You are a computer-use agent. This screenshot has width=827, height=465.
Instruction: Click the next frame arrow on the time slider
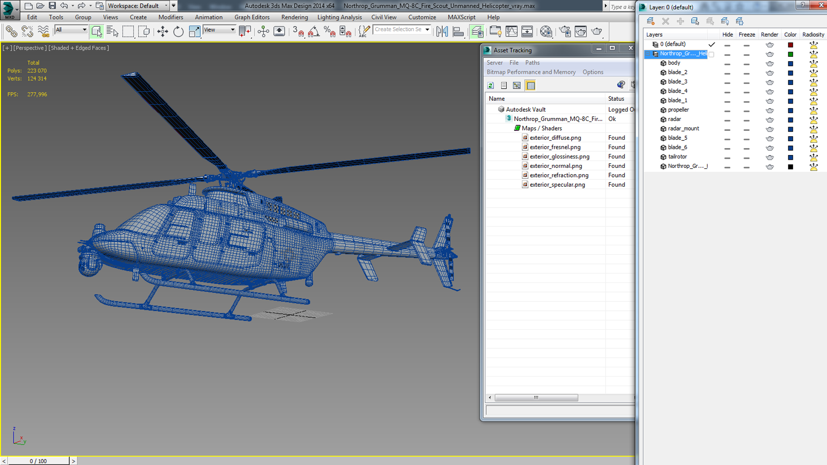74,461
